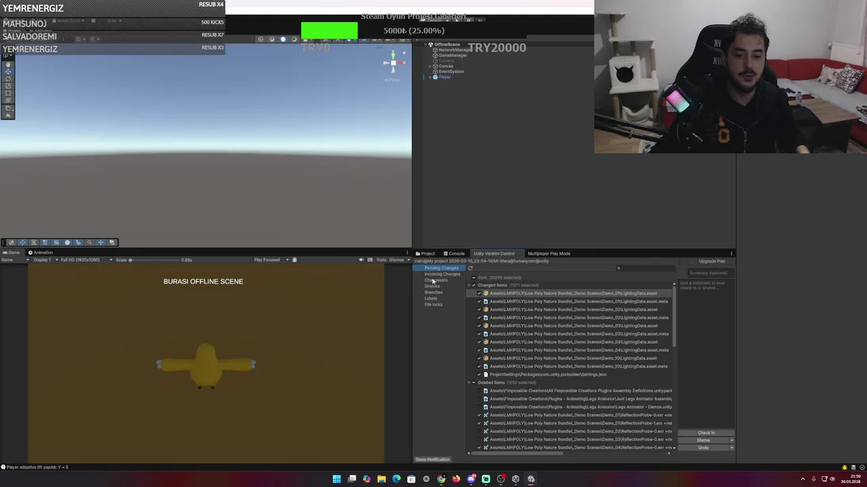Click the pending changes search field
867x487 pixels.
(645, 269)
